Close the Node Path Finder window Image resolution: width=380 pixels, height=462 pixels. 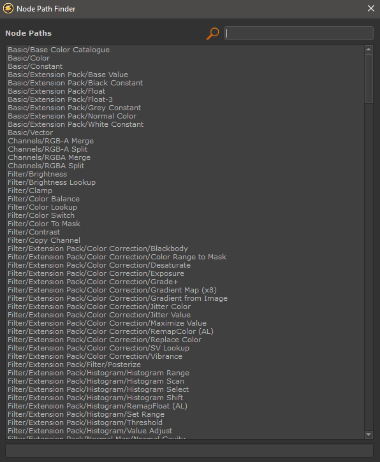[371, 8]
